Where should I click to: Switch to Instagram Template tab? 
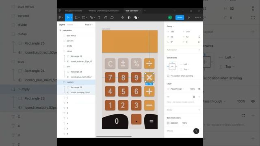point(74,11)
